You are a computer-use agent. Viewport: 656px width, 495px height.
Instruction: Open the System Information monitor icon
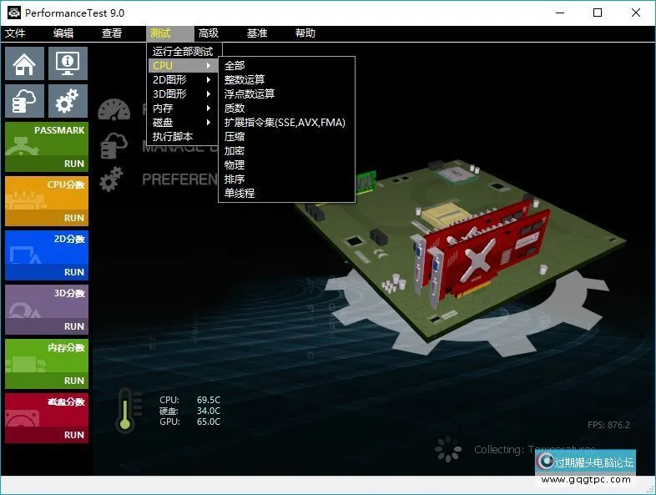(x=68, y=63)
